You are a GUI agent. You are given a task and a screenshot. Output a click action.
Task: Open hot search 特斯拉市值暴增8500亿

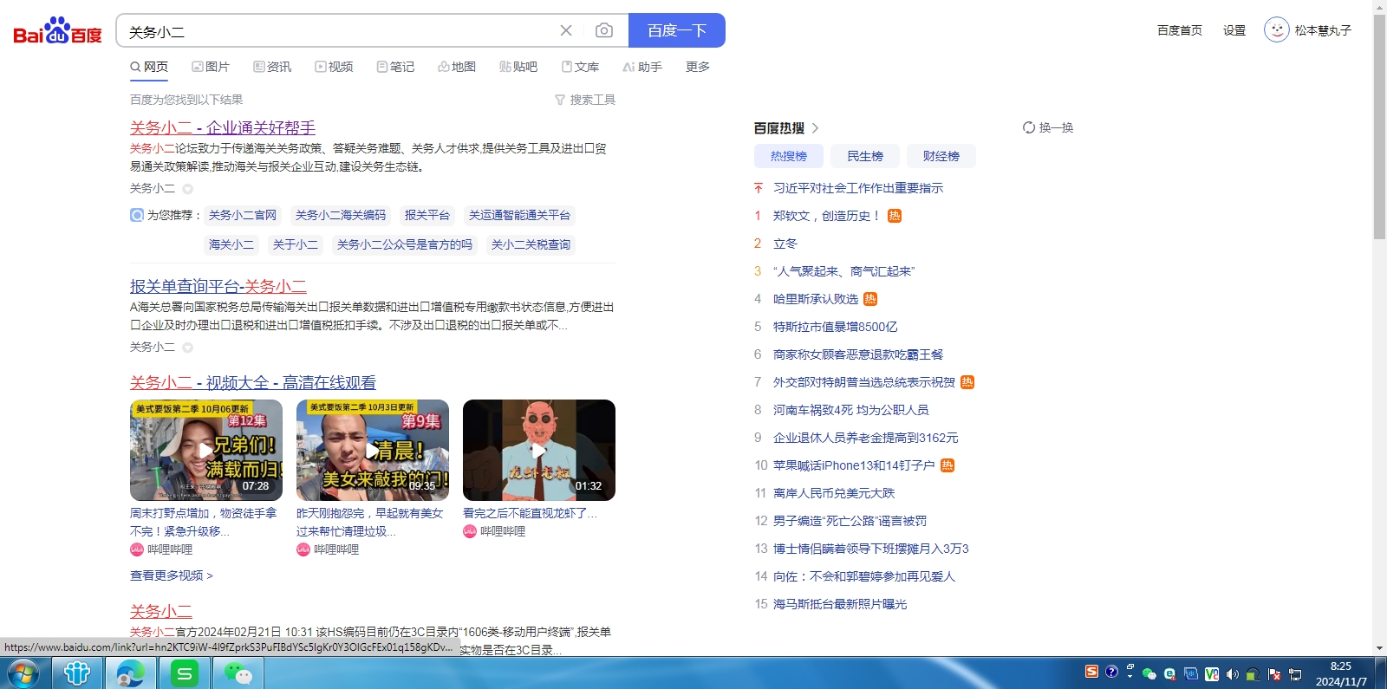[x=835, y=327]
